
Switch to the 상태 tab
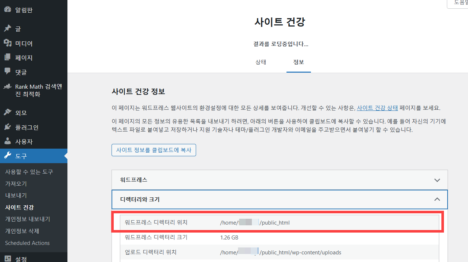(x=260, y=62)
